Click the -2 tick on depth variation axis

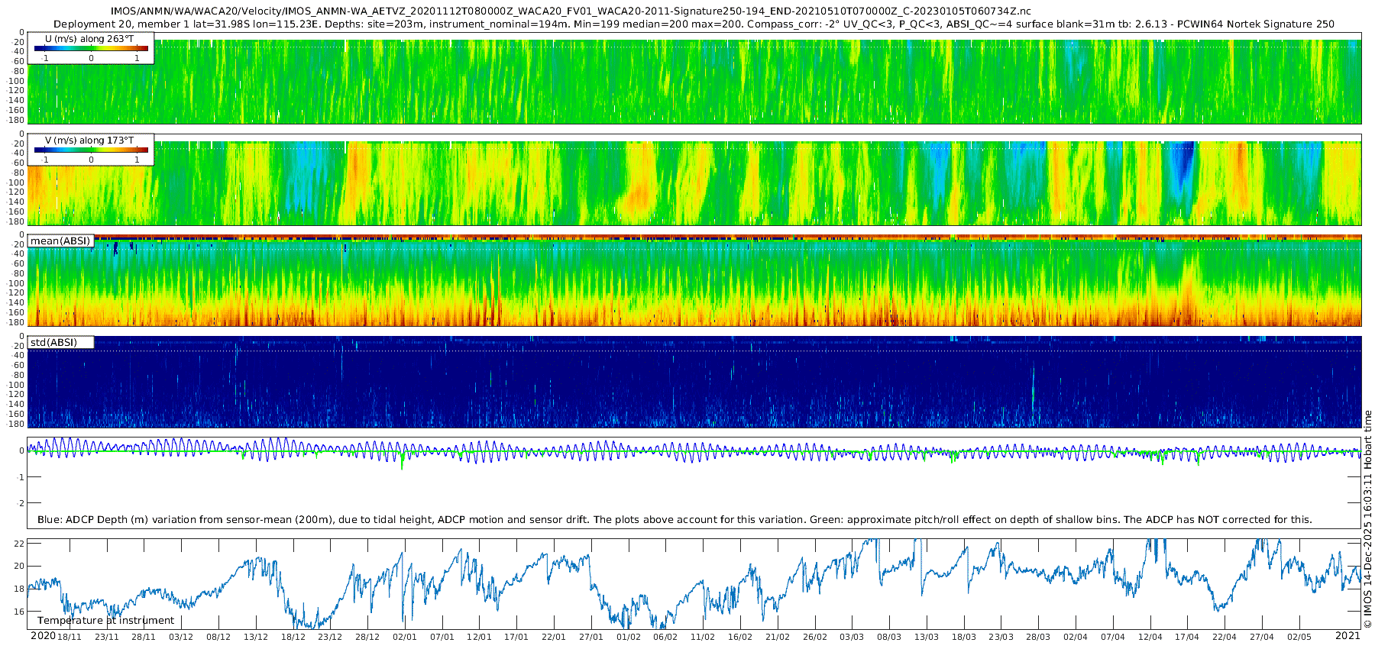point(20,503)
